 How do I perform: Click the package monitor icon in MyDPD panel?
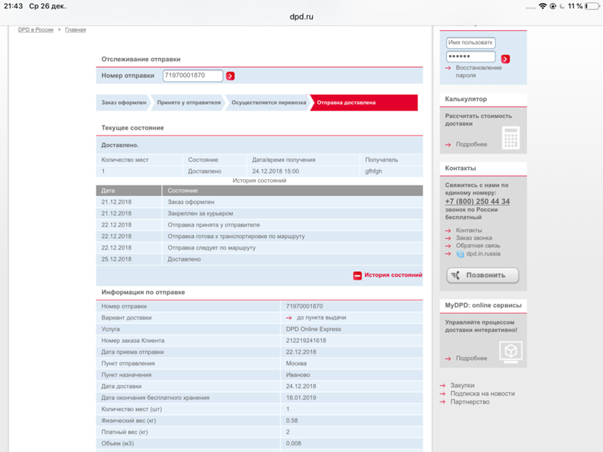511,352
